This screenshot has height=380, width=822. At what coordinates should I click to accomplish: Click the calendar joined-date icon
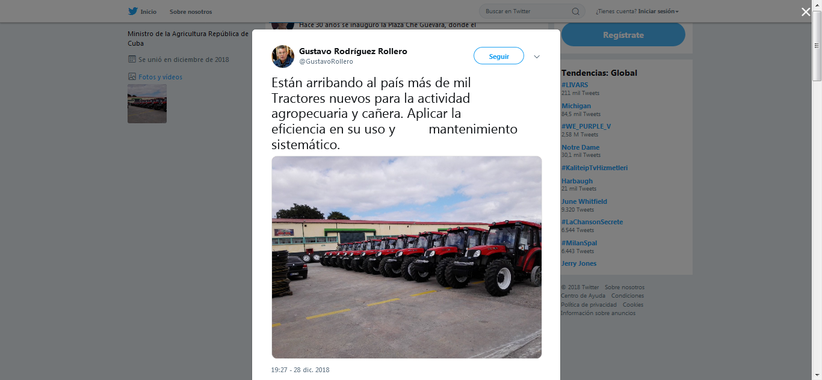[132, 60]
